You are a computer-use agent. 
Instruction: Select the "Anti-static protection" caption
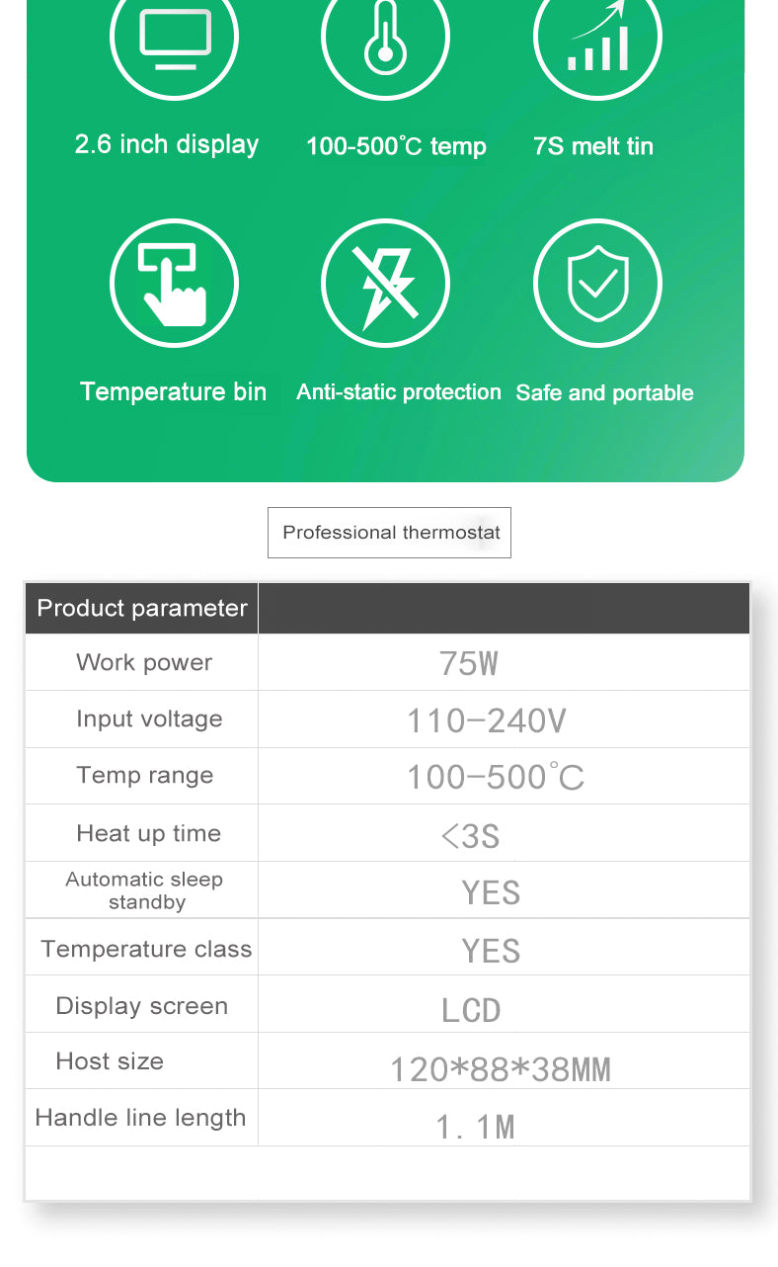coord(399,392)
